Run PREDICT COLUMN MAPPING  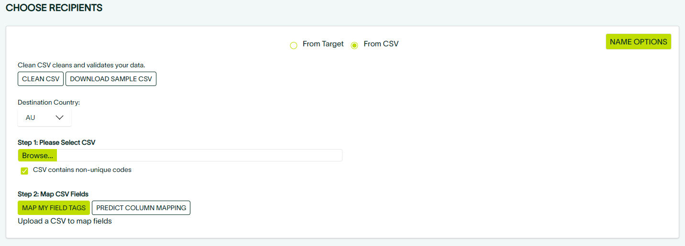click(141, 208)
